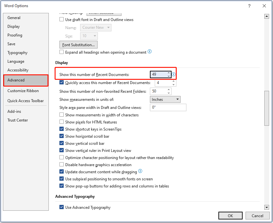273x223 pixels.
Task: Check Show pixels for HTML features
Action: tap(61, 122)
